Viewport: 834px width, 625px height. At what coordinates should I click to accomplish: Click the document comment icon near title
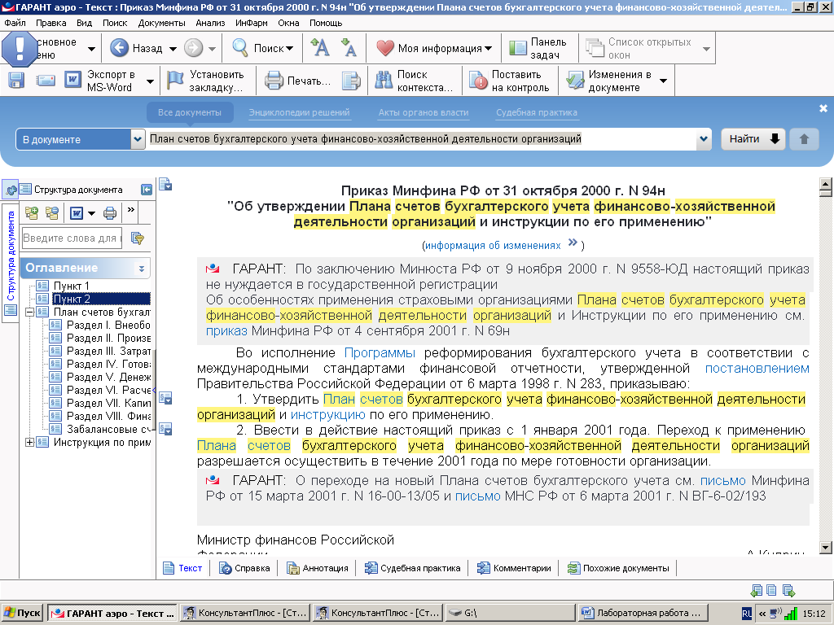(165, 185)
